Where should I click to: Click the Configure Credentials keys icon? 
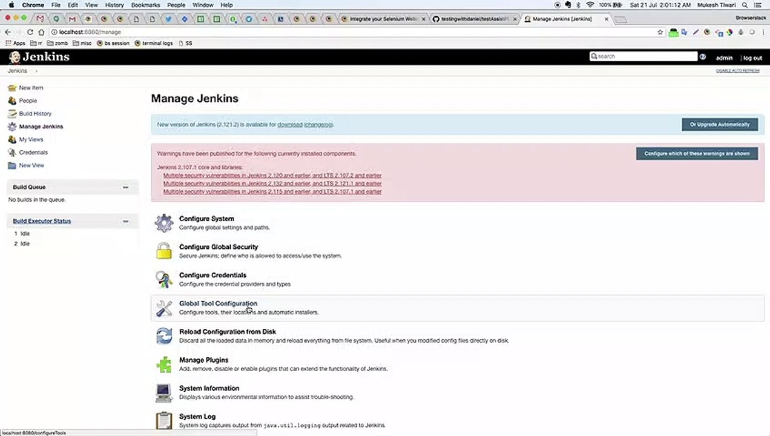coord(164,279)
